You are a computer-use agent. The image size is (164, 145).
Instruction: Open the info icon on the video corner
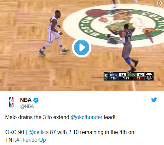(159, 3)
